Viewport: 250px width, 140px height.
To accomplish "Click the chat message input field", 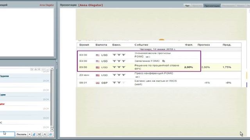I will pos(7,134).
